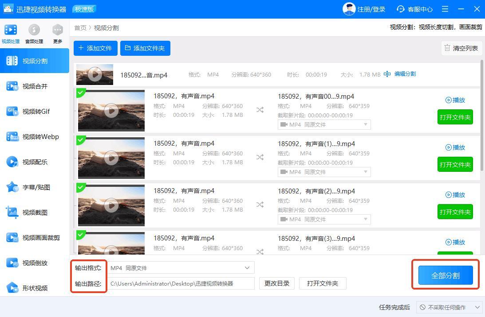485x317 pixels.
Task: Toggle green checkmark on first split clip
Action: 80,93
